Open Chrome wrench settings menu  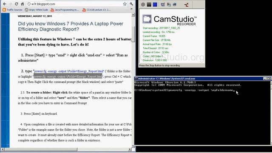pos(131,4)
